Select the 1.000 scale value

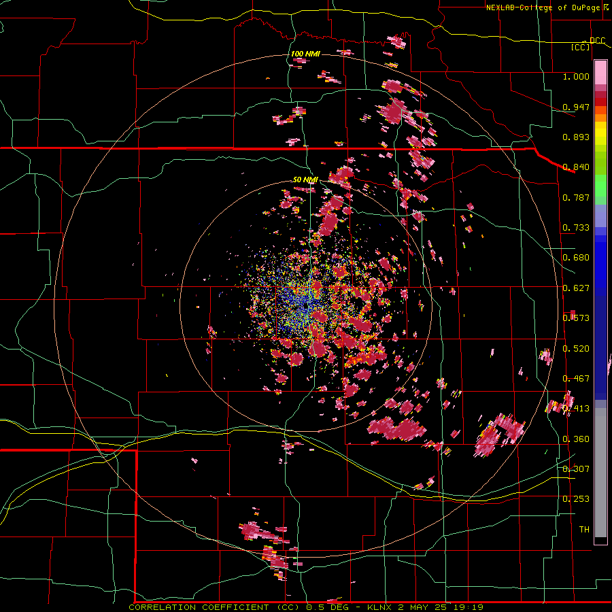tap(576, 76)
